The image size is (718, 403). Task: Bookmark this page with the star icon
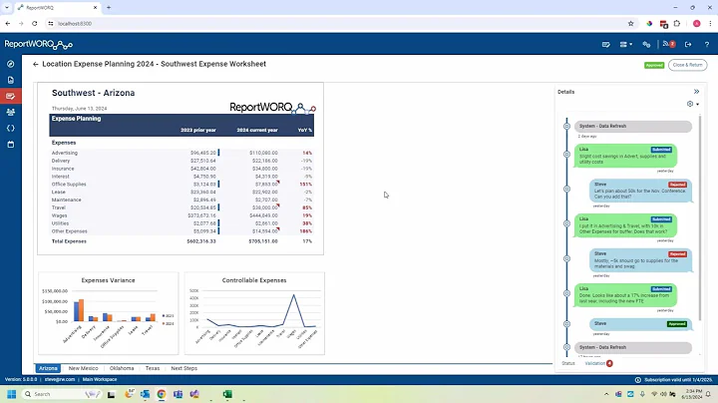click(x=630, y=23)
